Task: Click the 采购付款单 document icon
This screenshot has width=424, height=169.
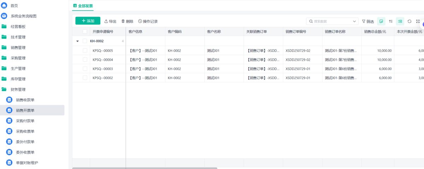Action: pos(10,121)
